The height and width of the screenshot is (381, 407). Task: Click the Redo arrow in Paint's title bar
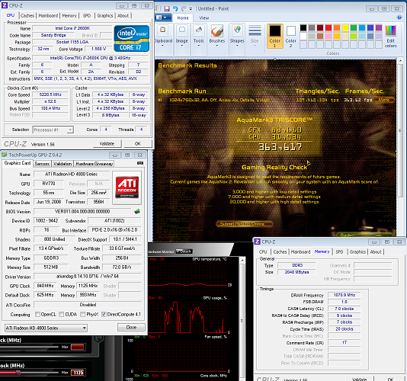(x=184, y=9)
